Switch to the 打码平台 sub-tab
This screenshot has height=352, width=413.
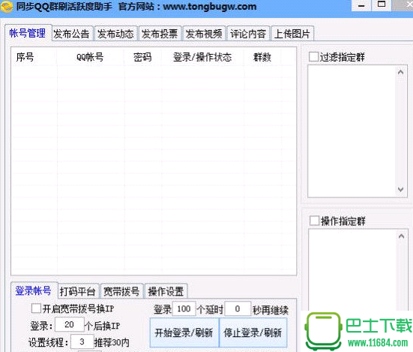point(78,291)
